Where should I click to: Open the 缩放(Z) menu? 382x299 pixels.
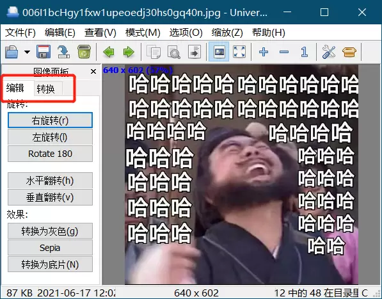[227, 33]
